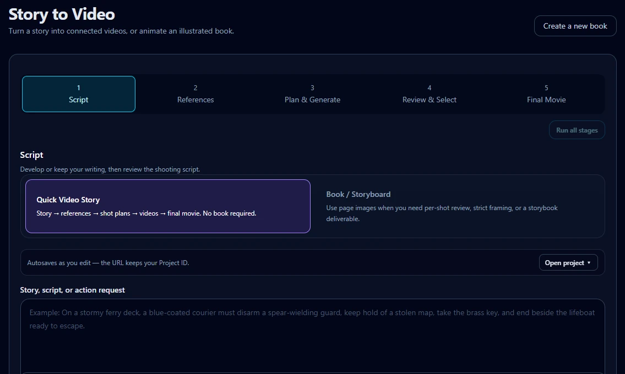This screenshot has height=374, width=625.
Task: Expand the Open project dropdown
Action: pyautogui.click(x=568, y=262)
